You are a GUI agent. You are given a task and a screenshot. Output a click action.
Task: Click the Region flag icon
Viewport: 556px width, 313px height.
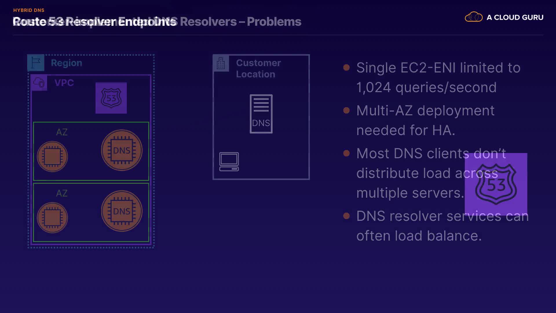(36, 63)
